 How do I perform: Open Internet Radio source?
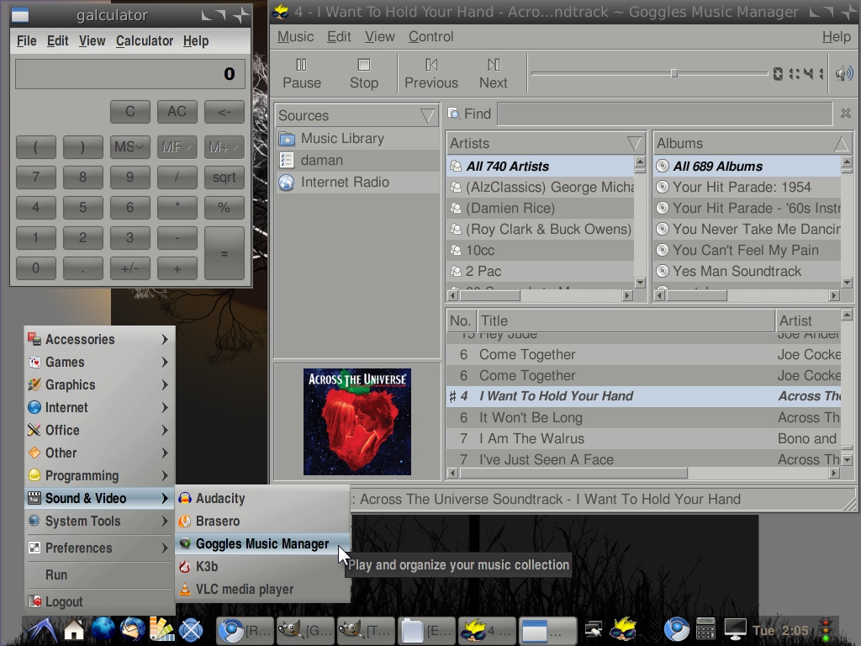point(357,183)
